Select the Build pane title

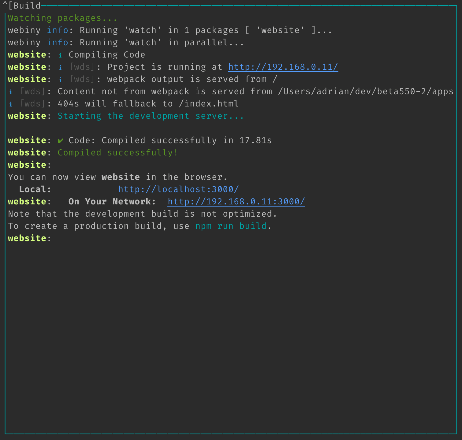(27, 6)
